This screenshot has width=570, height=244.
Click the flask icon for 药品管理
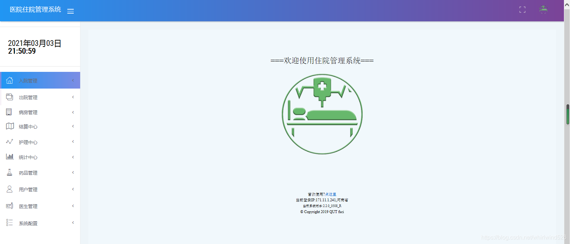(10, 173)
